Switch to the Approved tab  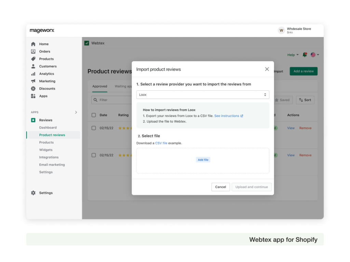[100, 86]
